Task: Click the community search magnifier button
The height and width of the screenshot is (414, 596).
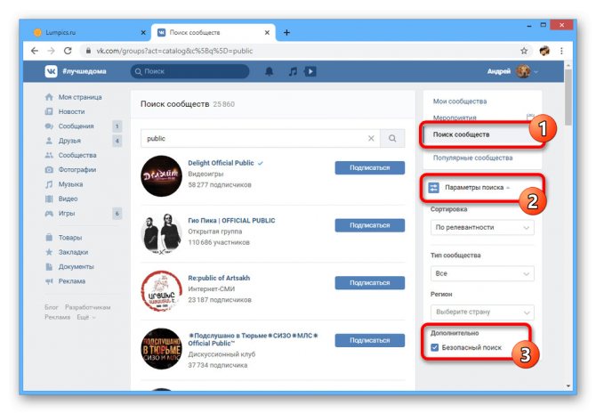Action: 392,138
